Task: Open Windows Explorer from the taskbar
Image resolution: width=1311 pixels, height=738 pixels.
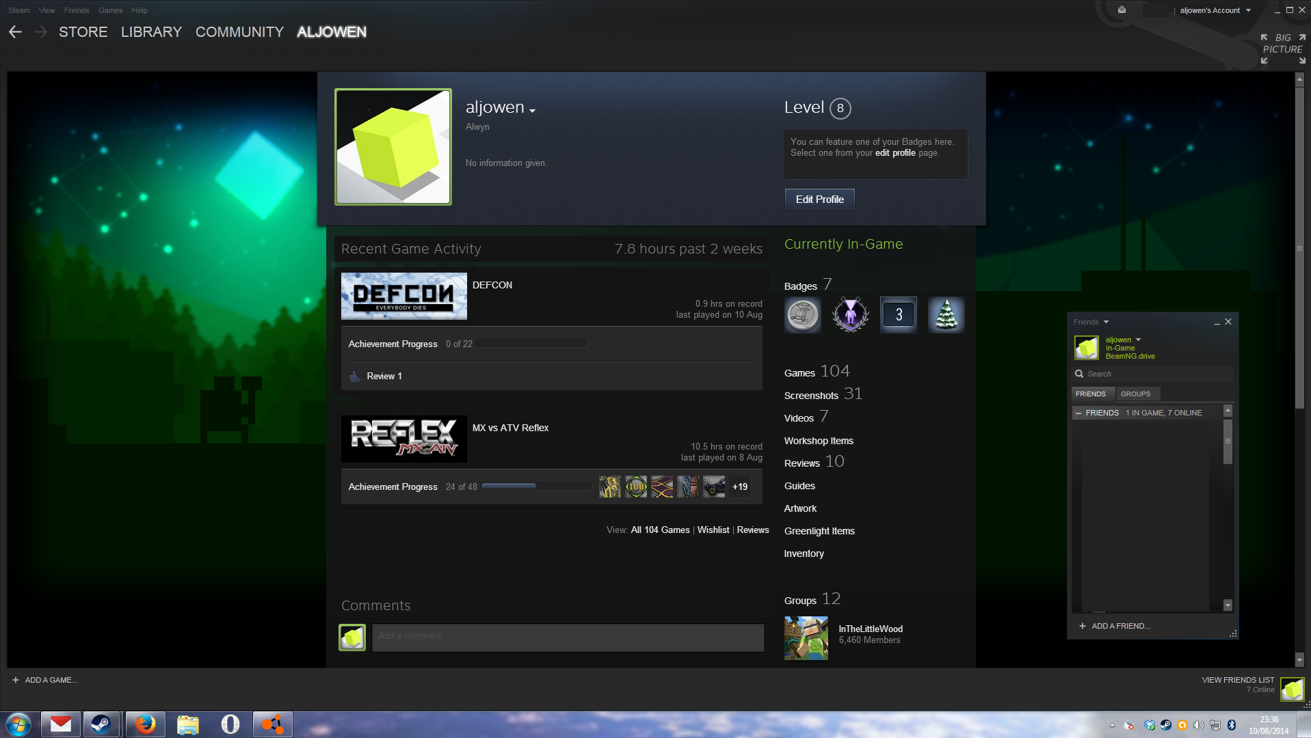Action: click(x=187, y=724)
